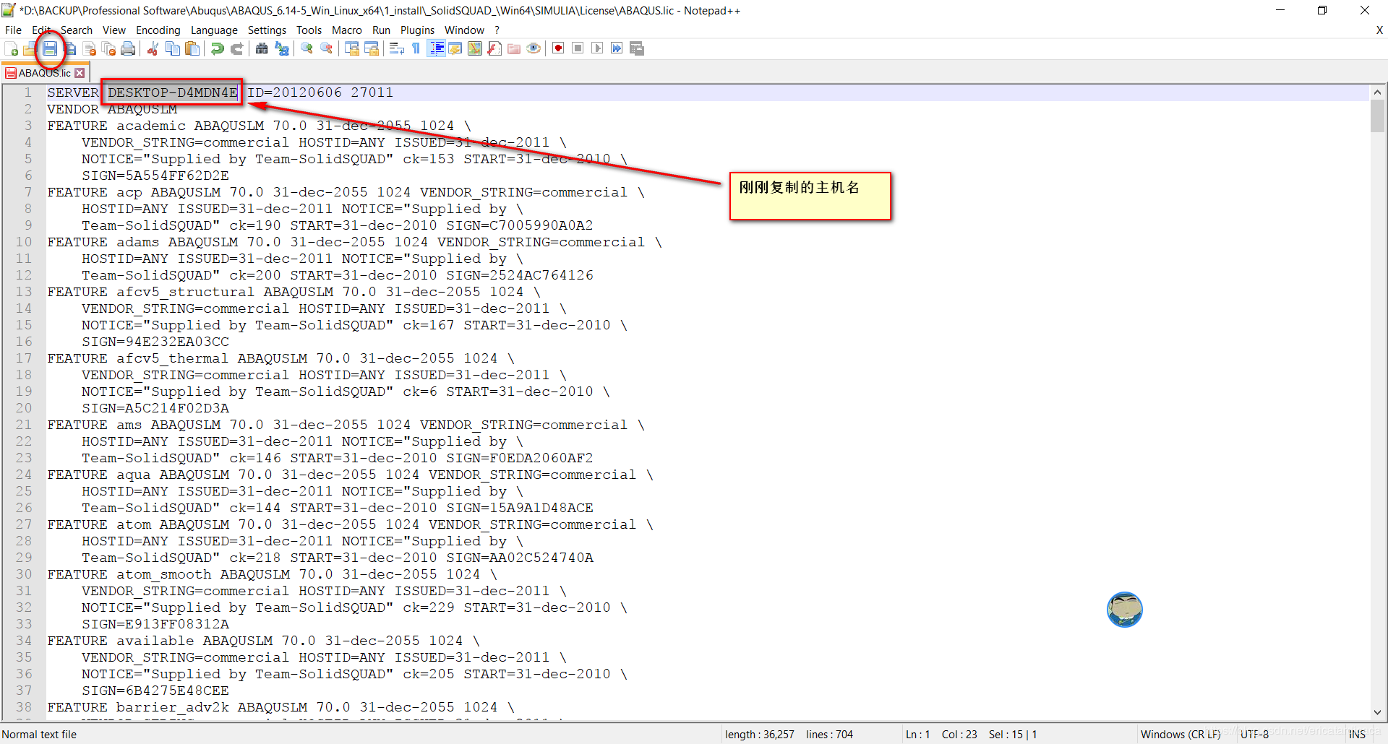Start macro recording with red dot icon
The width and height of the screenshot is (1388, 744).
point(558,48)
